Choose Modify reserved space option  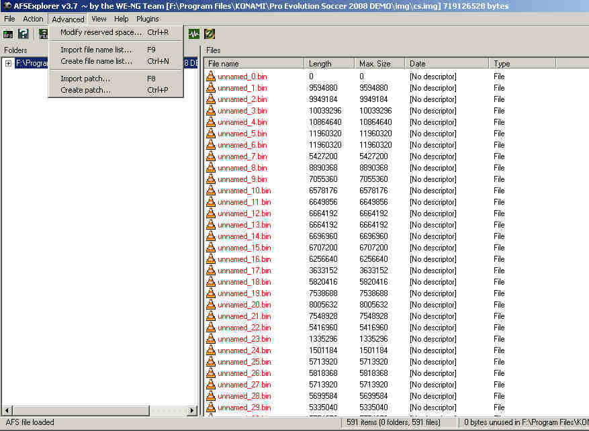(x=101, y=32)
